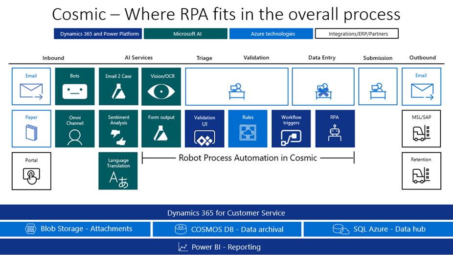The height and width of the screenshot is (255, 453).
Task: Click the Triage/Validation person-at-desk icon
Action: (237, 92)
